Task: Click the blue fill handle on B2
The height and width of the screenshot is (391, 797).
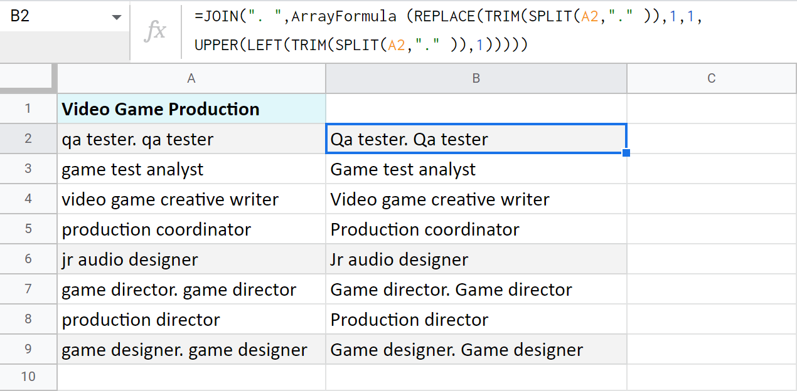Action: 626,153
